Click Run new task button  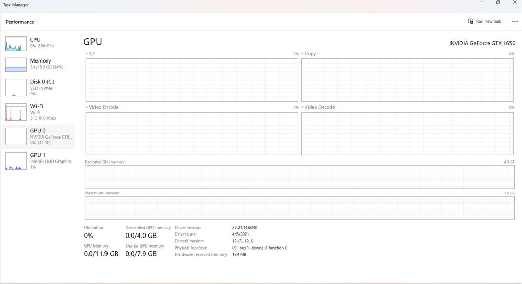coord(484,21)
